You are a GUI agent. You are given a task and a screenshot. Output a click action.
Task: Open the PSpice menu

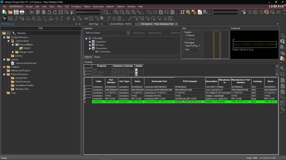click(87, 6)
